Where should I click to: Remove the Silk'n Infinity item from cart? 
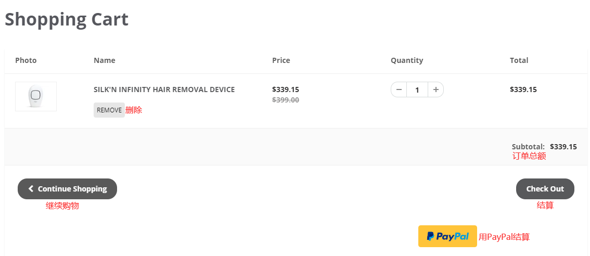click(x=109, y=110)
